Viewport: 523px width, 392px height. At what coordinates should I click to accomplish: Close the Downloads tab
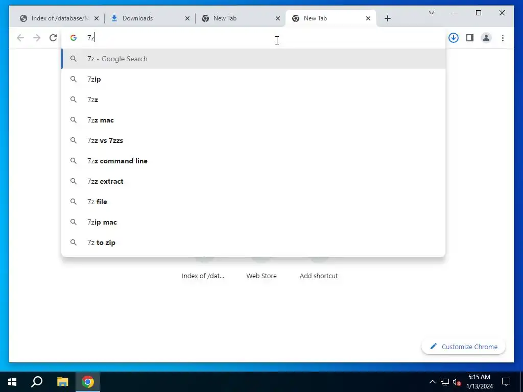187,18
